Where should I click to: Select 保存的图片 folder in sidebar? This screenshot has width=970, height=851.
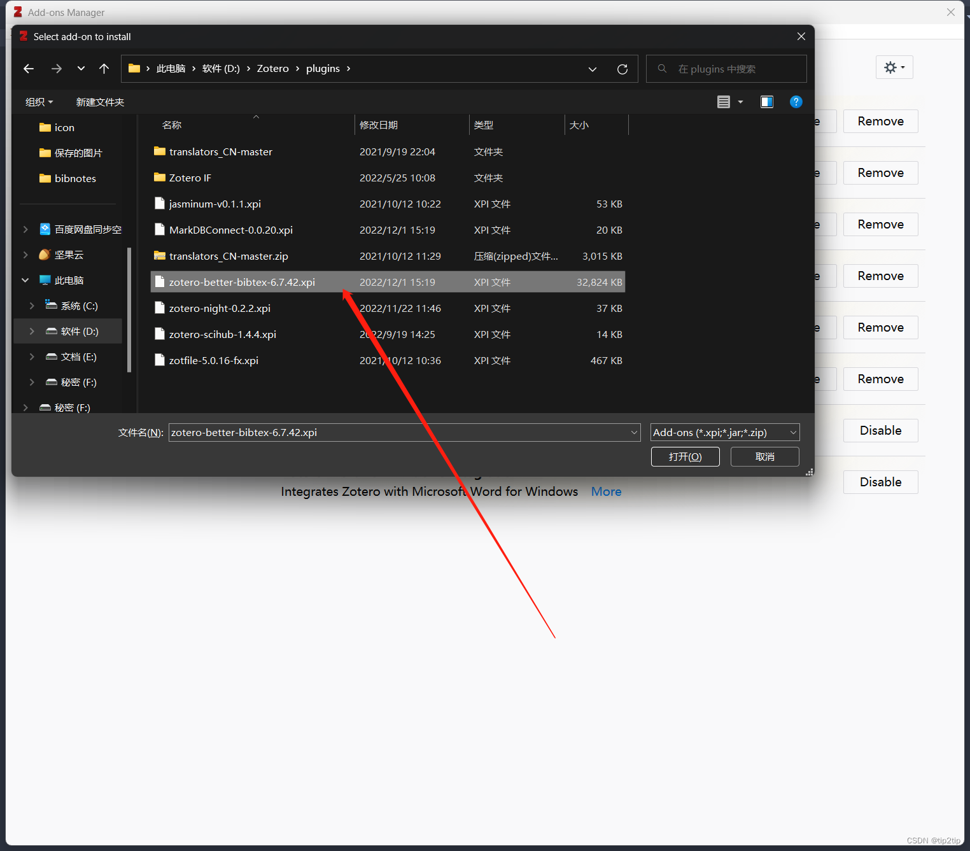71,153
